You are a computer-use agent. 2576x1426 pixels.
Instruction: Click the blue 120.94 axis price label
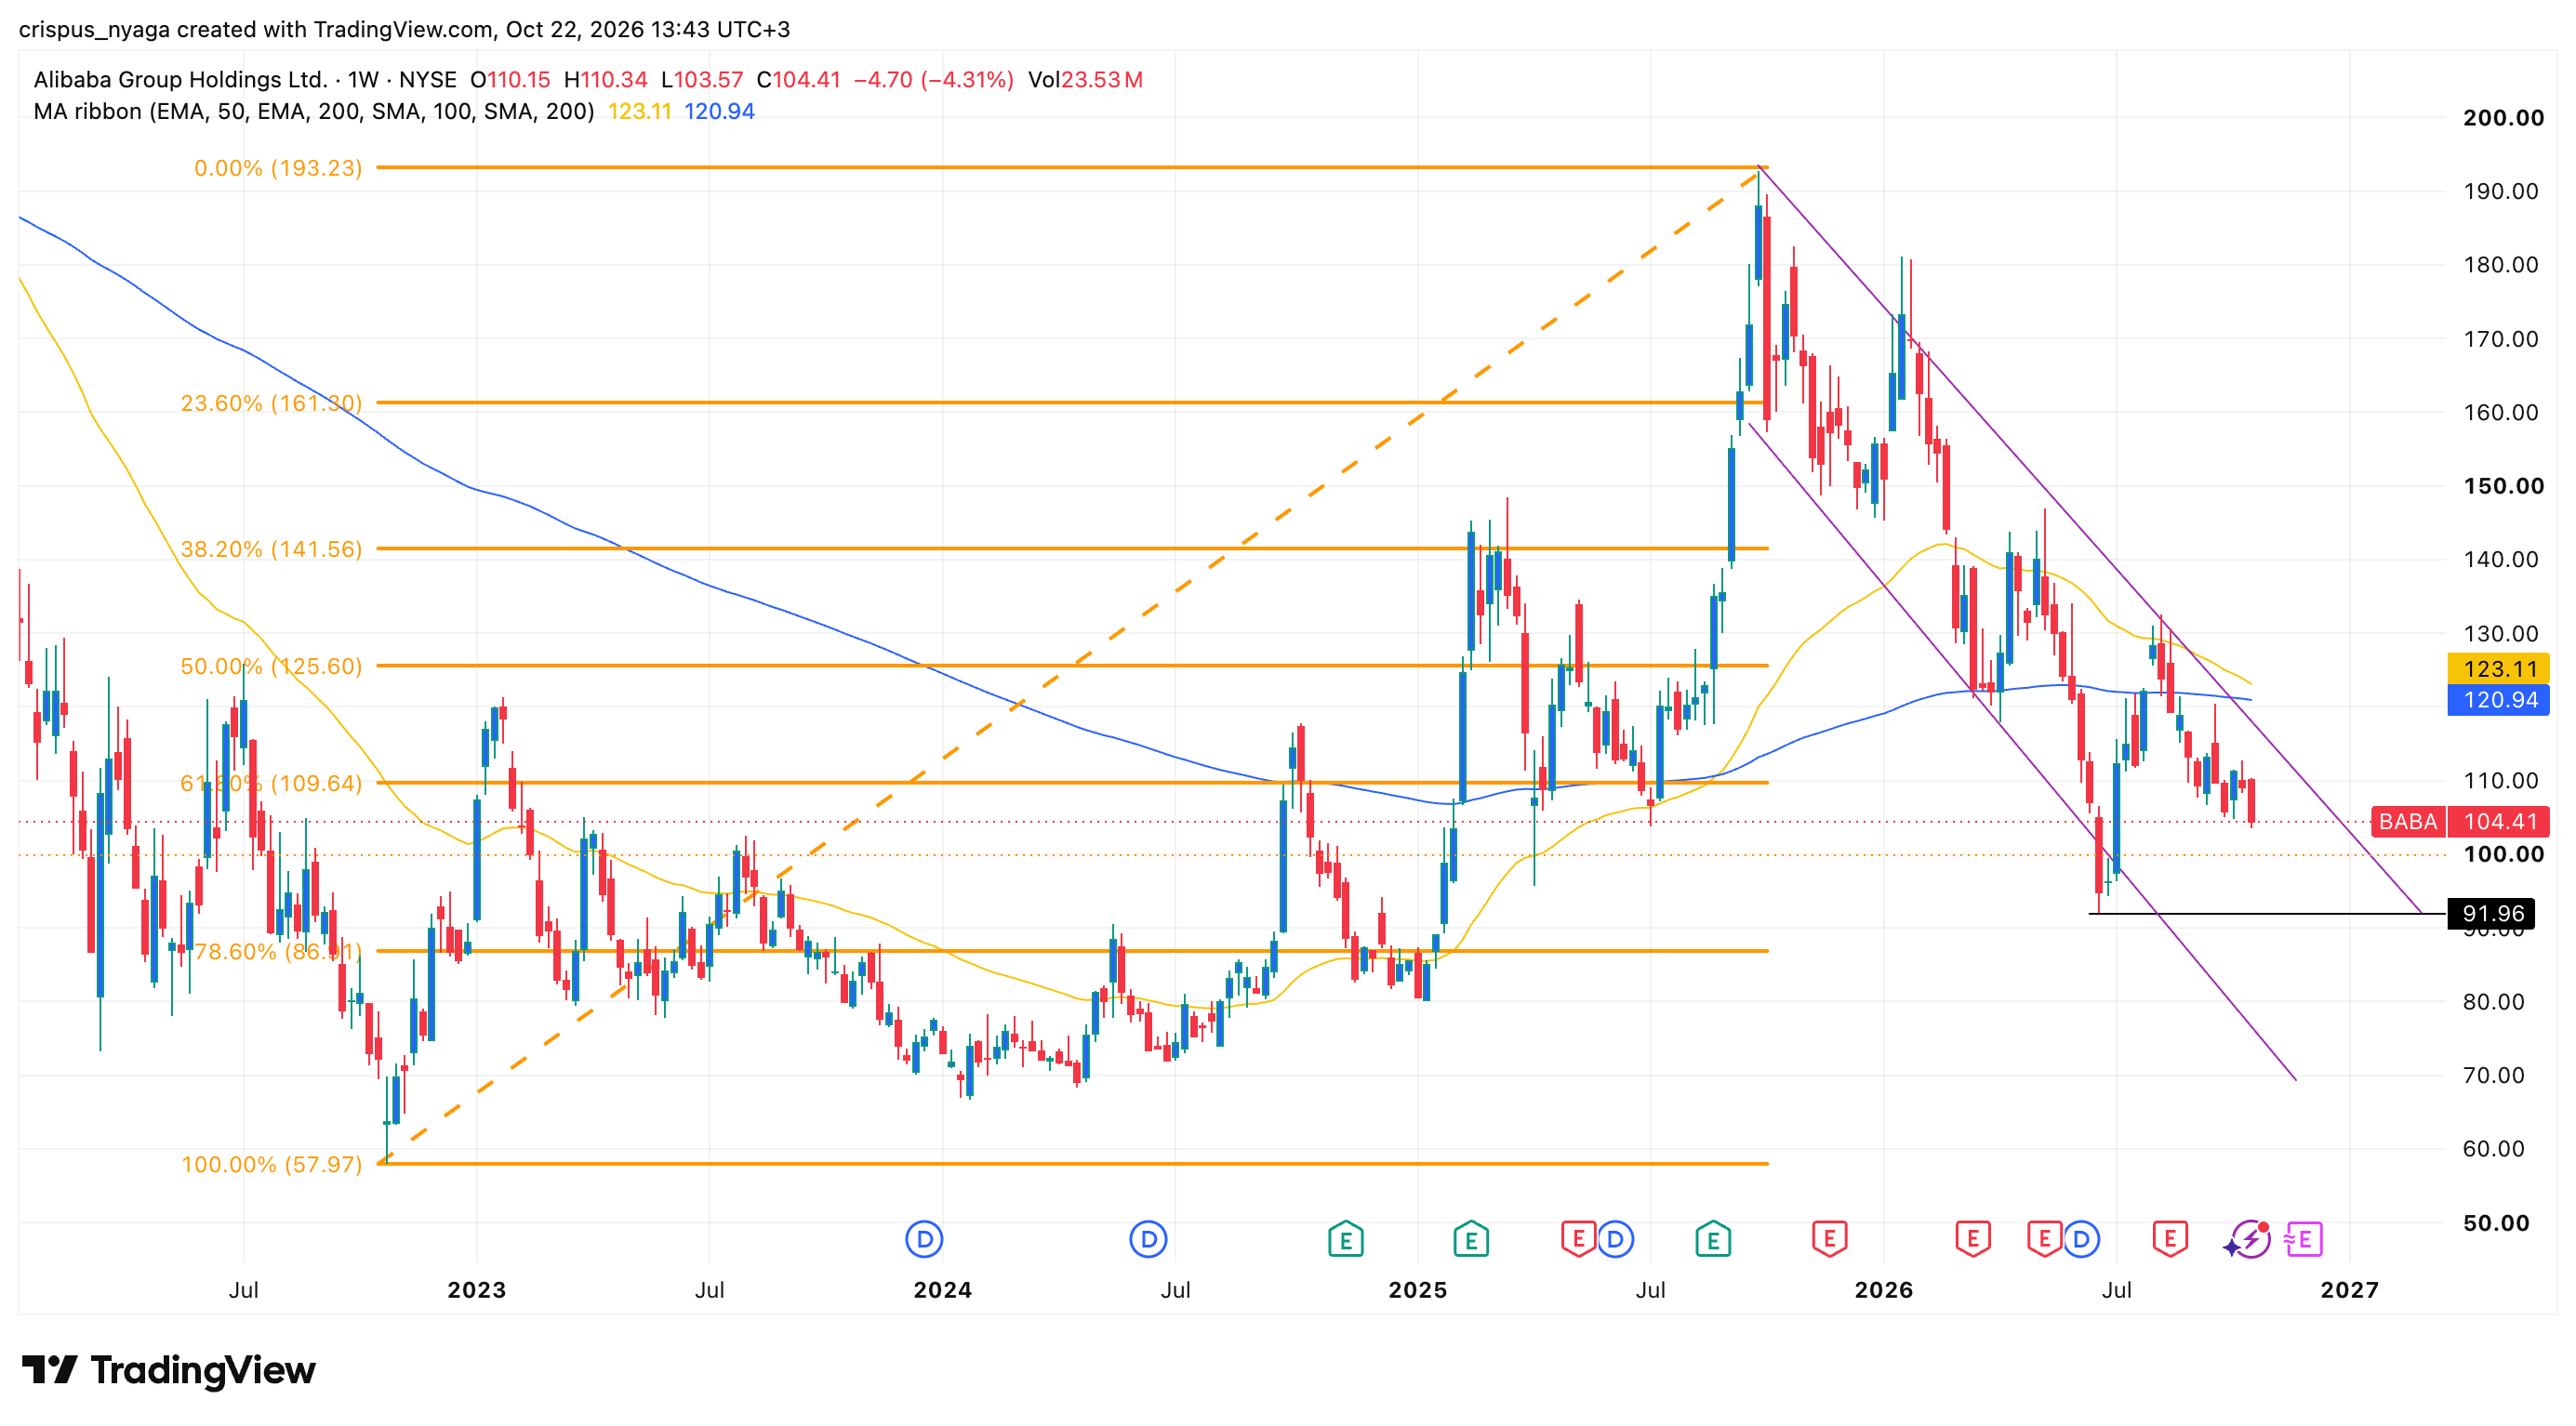pyautogui.click(x=2499, y=699)
